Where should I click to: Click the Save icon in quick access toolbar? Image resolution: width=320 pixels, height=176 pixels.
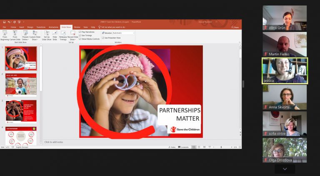click(4, 22)
